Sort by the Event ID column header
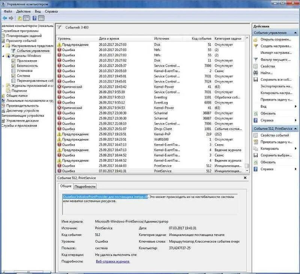 click(x=198, y=39)
